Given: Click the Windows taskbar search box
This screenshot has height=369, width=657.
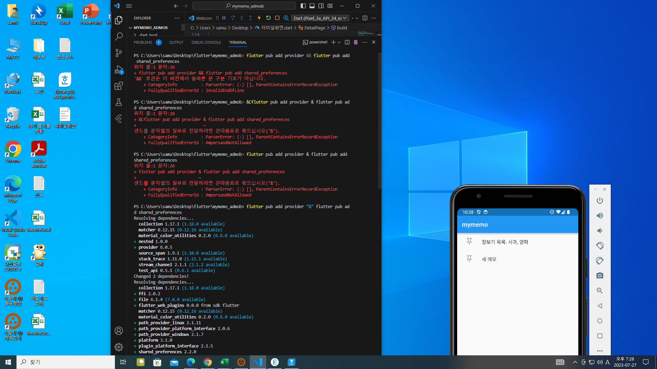Looking at the screenshot, I should coord(66,362).
